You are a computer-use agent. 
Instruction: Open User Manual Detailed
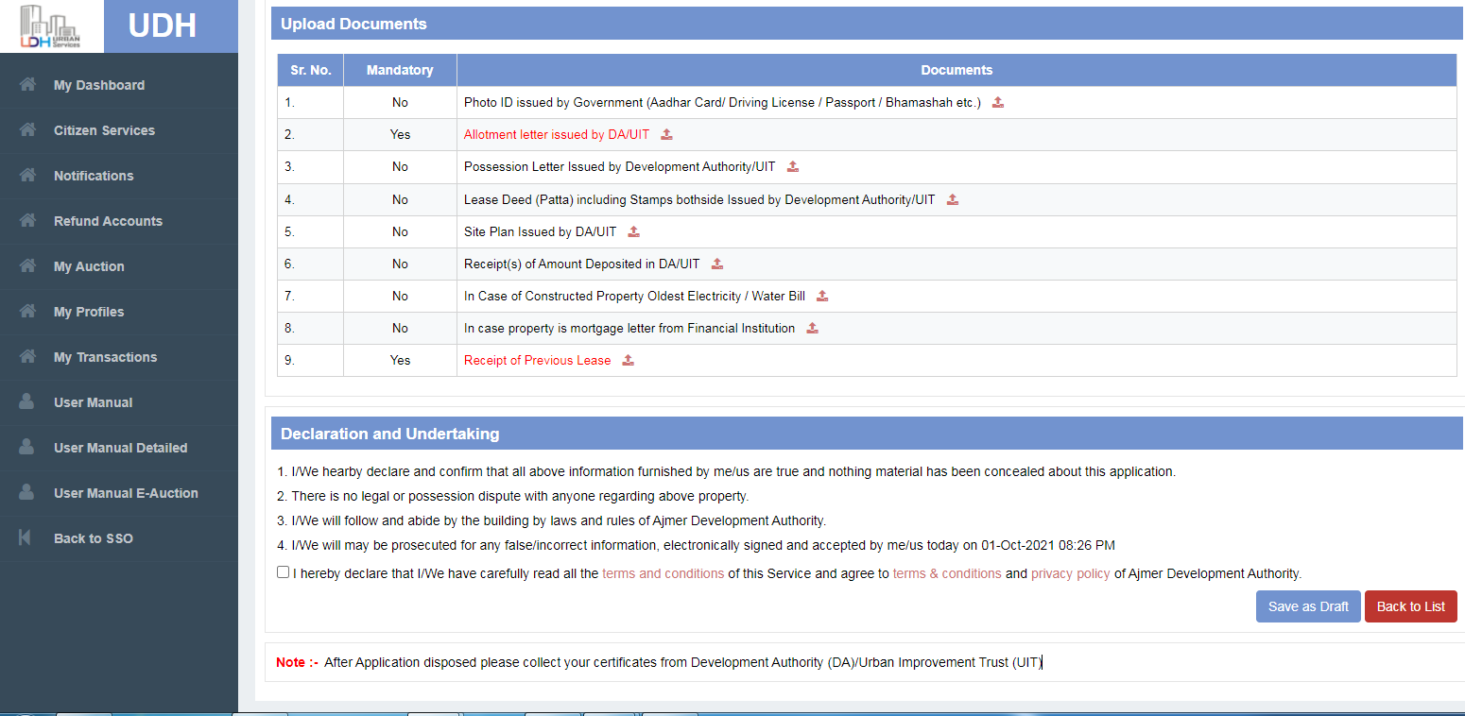120,448
